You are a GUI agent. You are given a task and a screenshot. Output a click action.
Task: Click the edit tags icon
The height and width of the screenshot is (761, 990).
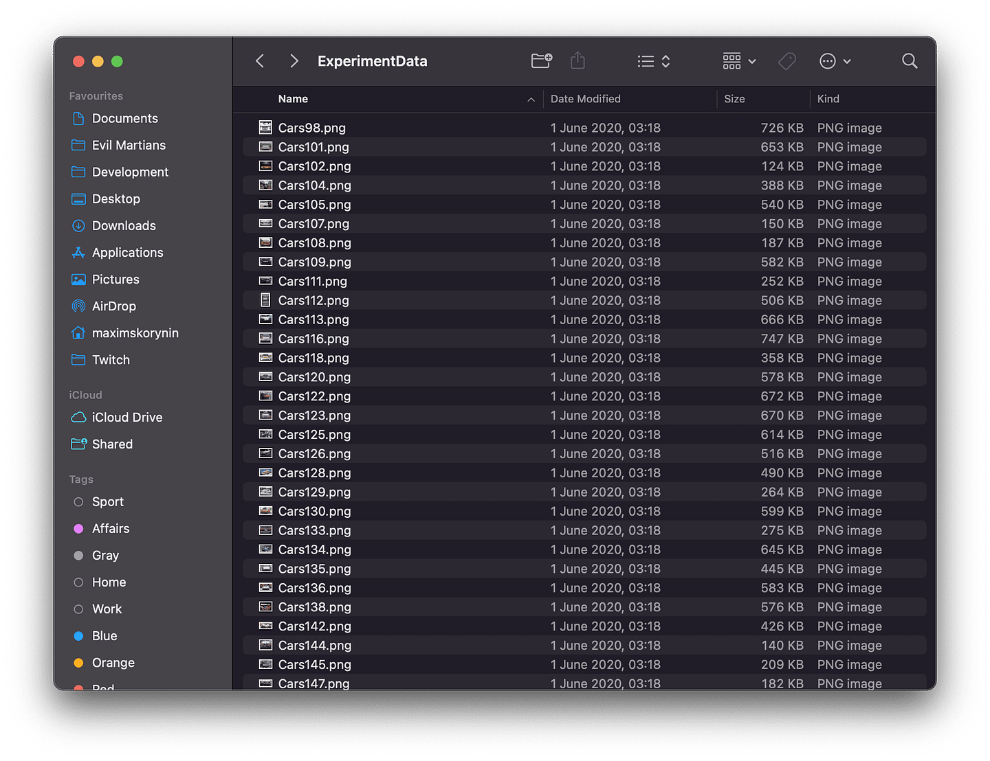pyautogui.click(x=787, y=61)
